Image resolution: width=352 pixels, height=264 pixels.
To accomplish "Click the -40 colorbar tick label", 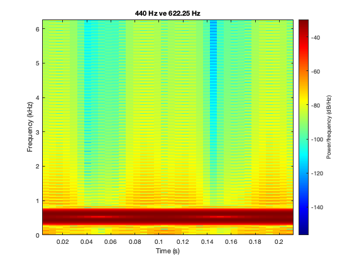I will (x=316, y=38).
